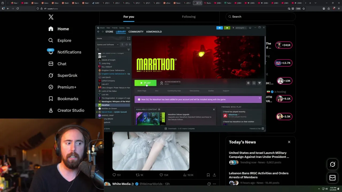Like the X post with 15K likes
Screen dimensions: 342x192
164,175
